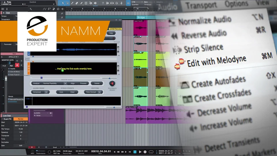The image size is (277, 156).
Task: Open the Control dropdown arrow at top
Action: [54, 4]
